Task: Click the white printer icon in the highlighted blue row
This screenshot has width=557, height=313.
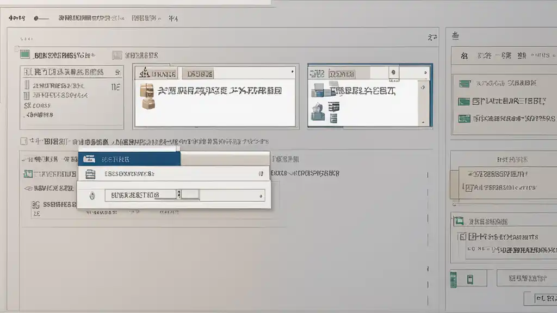Action: coord(89,159)
